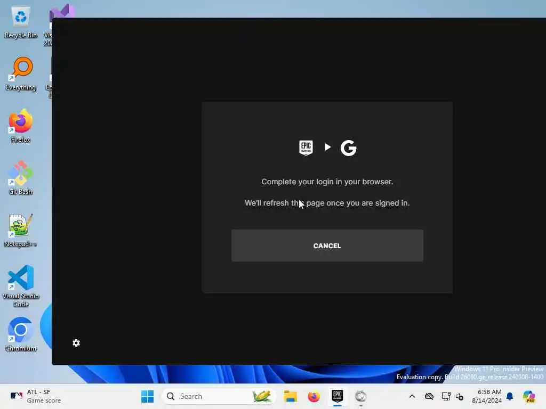Switch to Epic Games Launcher taskbar icon
This screenshot has height=409, width=546.
click(x=337, y=396)
